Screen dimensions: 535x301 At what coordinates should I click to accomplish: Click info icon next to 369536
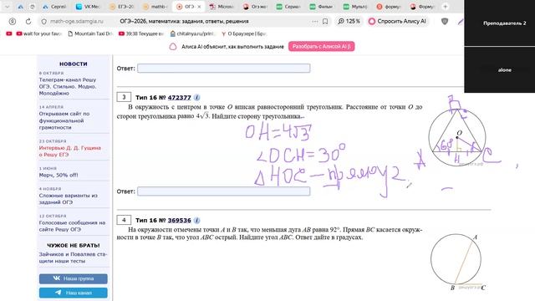[197, 220]
